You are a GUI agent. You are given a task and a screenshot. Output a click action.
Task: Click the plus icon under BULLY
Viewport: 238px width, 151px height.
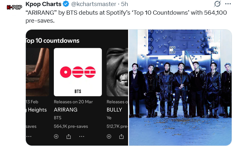point(109,136)
